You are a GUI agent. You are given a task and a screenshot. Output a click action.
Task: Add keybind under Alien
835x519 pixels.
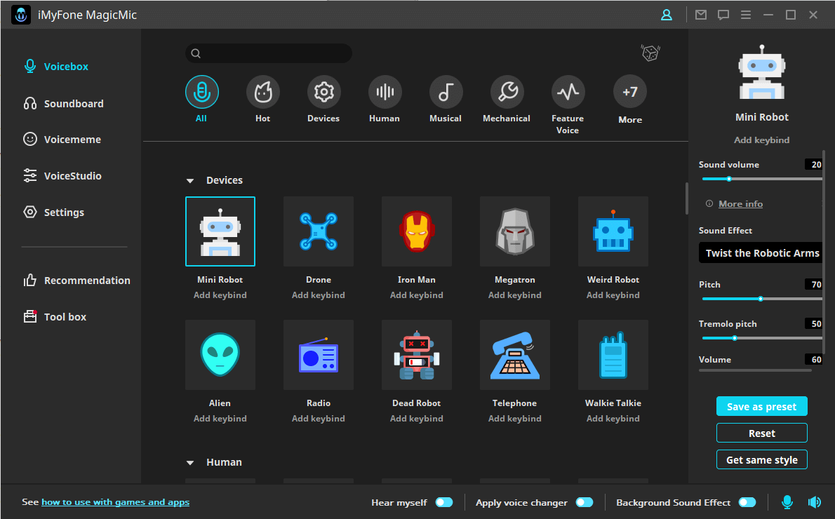tap(220, 419)
